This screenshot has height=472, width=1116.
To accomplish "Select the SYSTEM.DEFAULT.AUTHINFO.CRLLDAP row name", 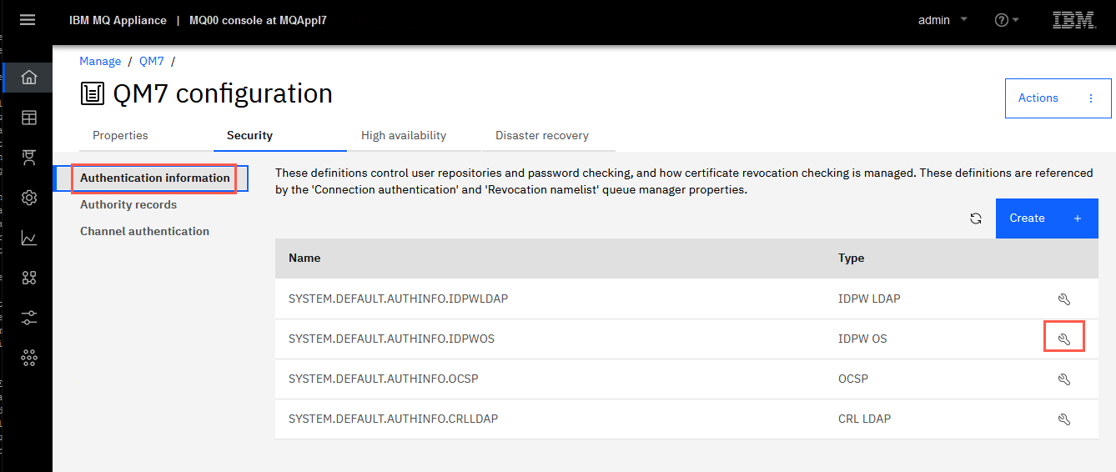I will click(x=393, y=419).
